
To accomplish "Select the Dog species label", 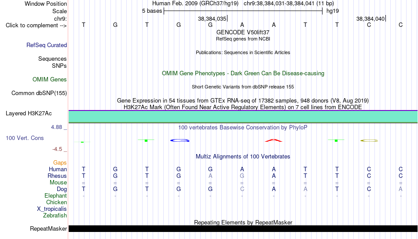I will 62,189.
